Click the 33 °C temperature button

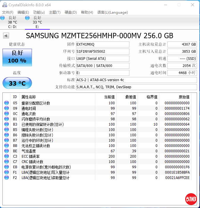tap(17, 83)
